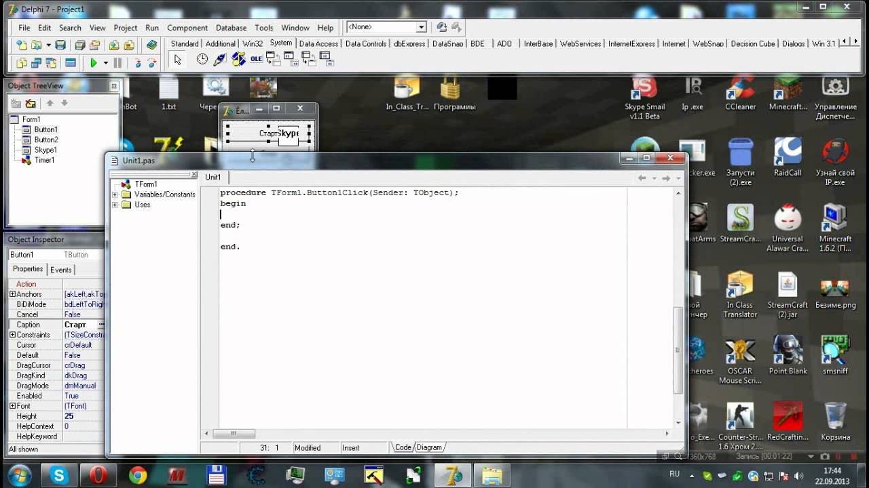Expand the Font property

coord(12,406)
